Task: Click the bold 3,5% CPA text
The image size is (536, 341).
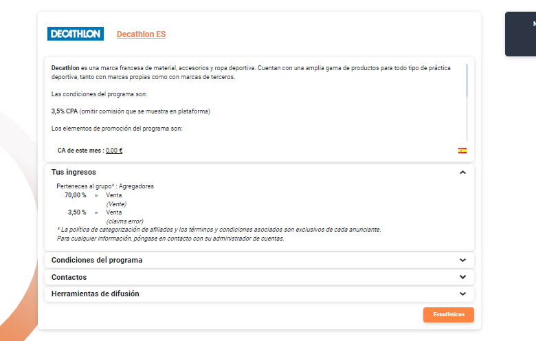Action: point(65,111)
